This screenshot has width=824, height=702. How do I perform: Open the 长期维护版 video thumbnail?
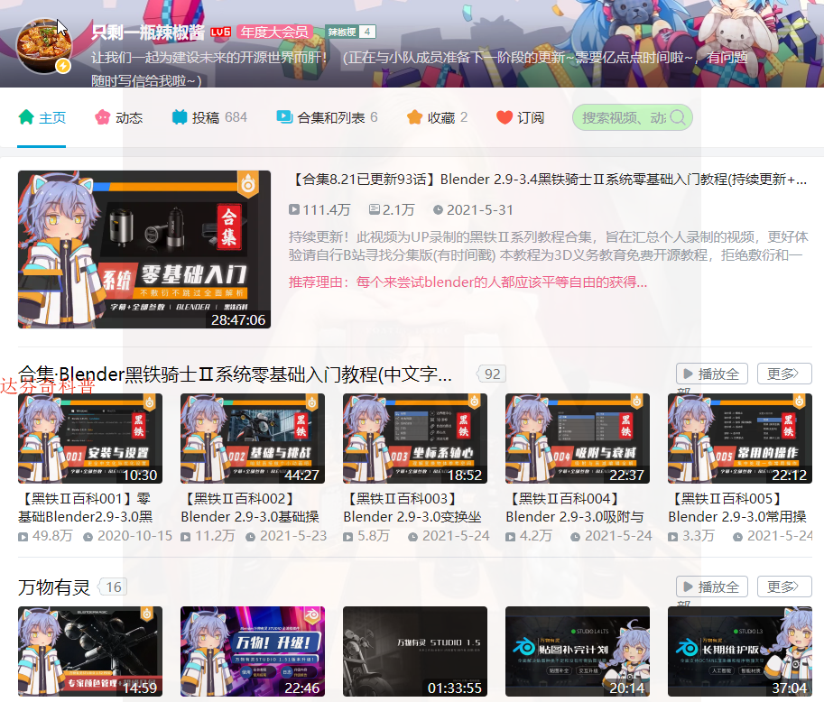(x=740, y=651)
